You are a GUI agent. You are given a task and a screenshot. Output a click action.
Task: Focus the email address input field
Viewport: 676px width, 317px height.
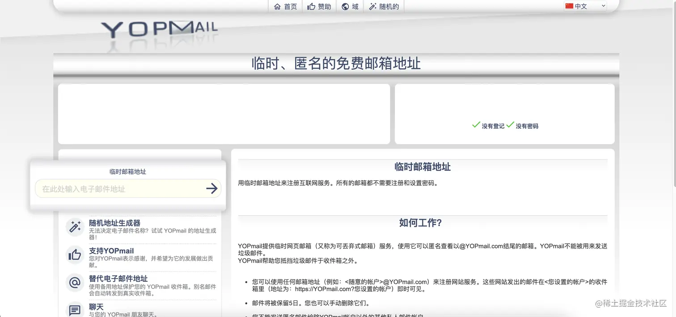pyautogui.click(x=120, y=189)
